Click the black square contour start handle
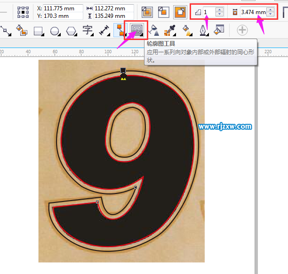Viewport: 288px width, 274px height. (x=123, y=70)
